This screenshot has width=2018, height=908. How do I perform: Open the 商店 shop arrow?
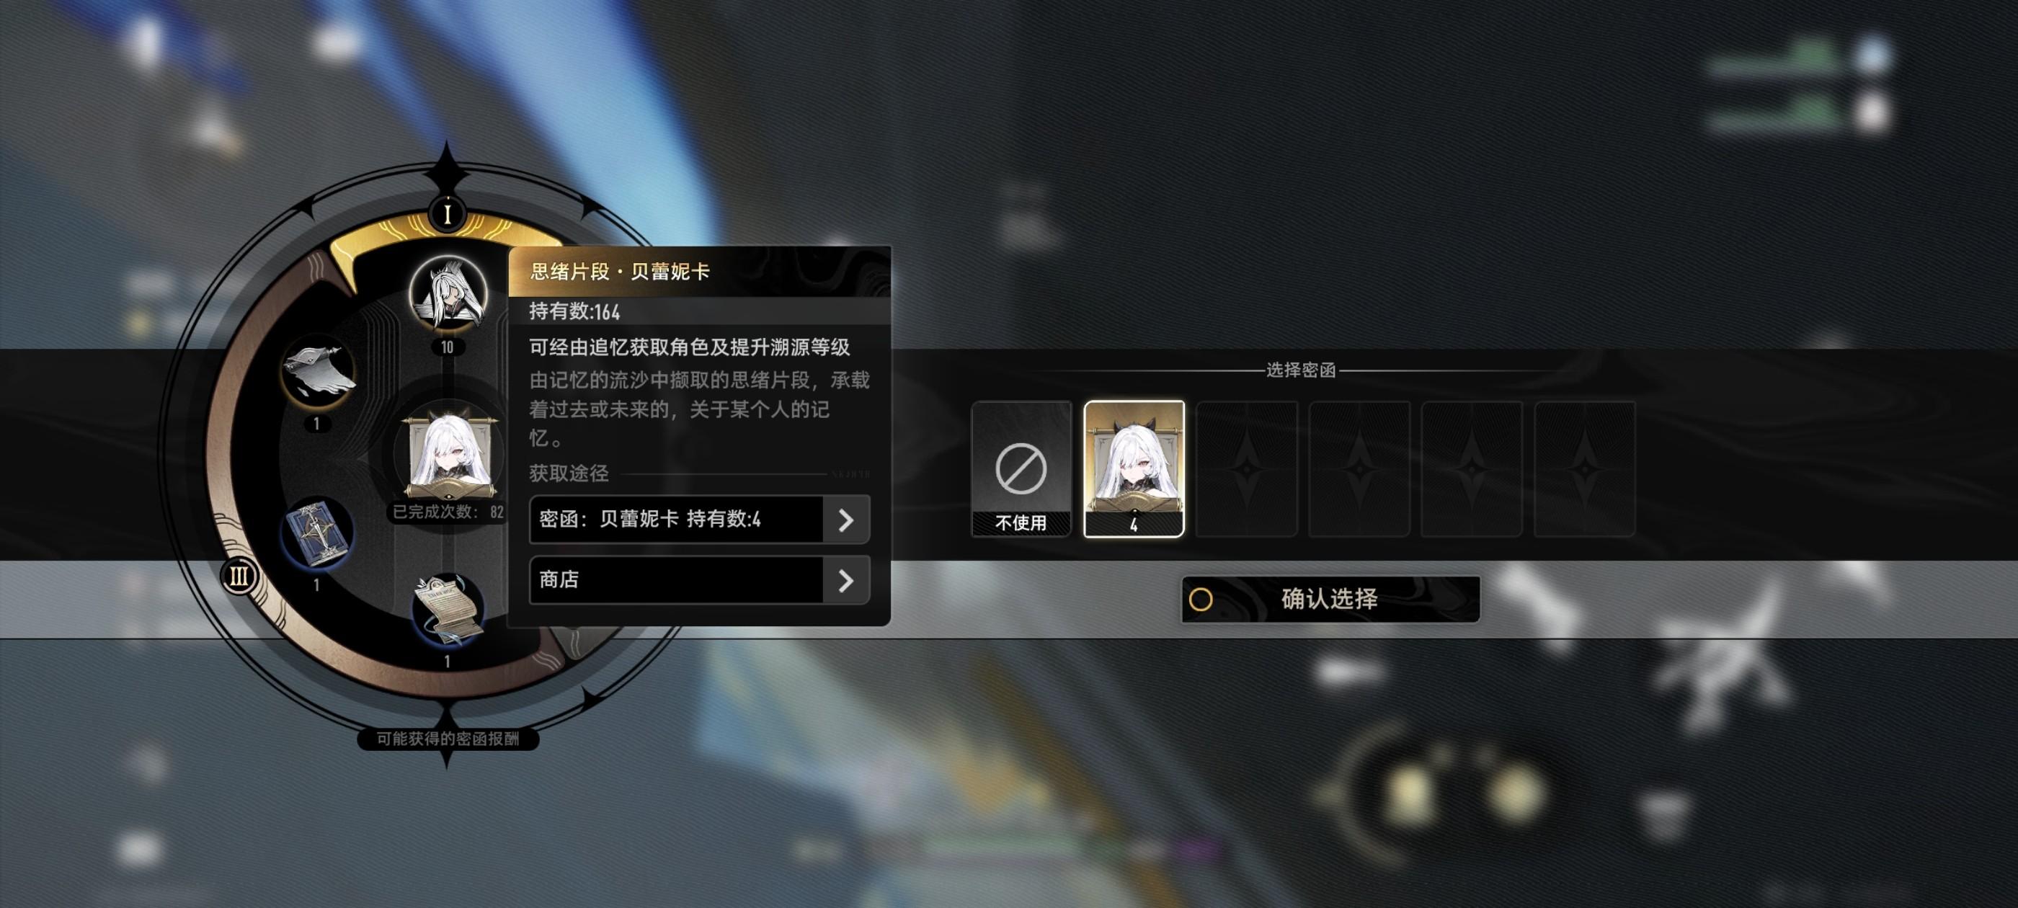click(x=846, y=581)
